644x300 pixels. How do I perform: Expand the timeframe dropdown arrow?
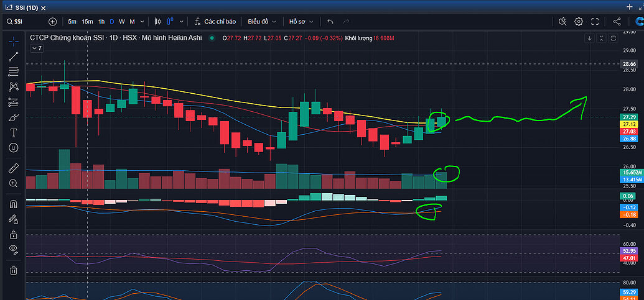coord(142,22)
